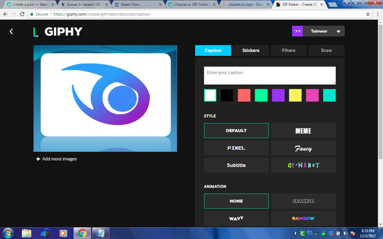Switch to the Utopian.io GIF Contest tab
Viewport: 383px width, 239px height.
[190, 4]
